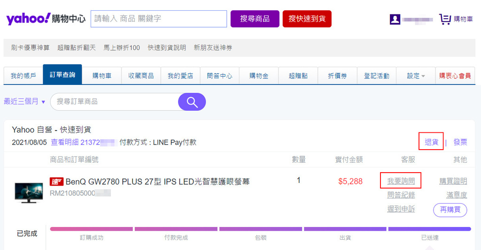Click the 已送達 progress bar segment
Screen dimensions: 481x250
[429, 229]
